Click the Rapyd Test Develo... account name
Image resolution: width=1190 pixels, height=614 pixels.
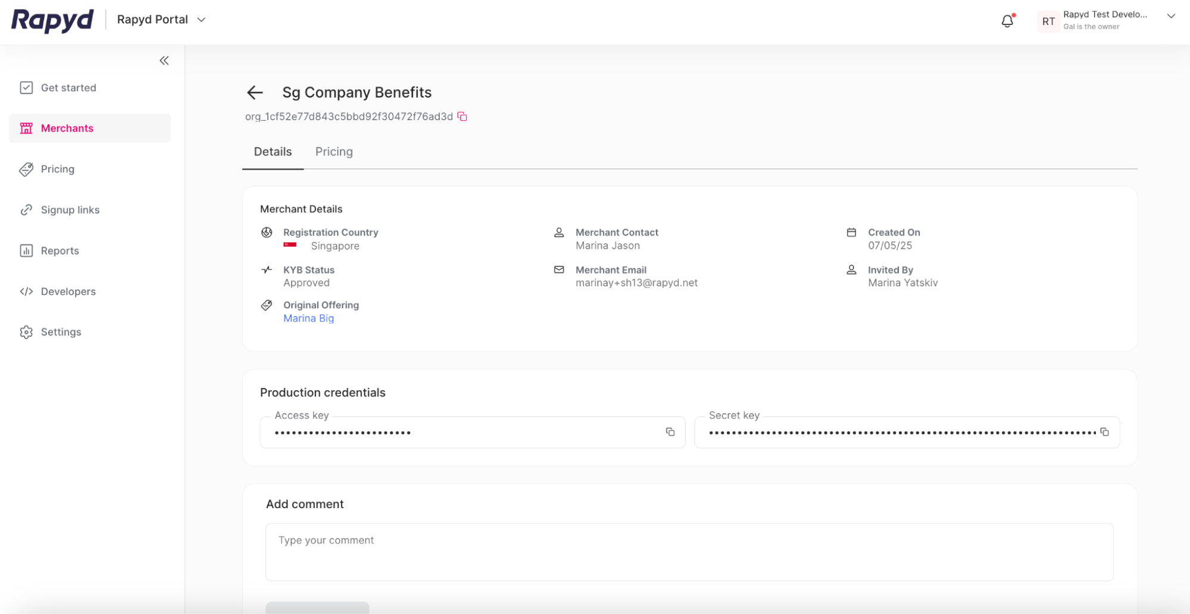pyautogui.click(x=1105, y=14)
